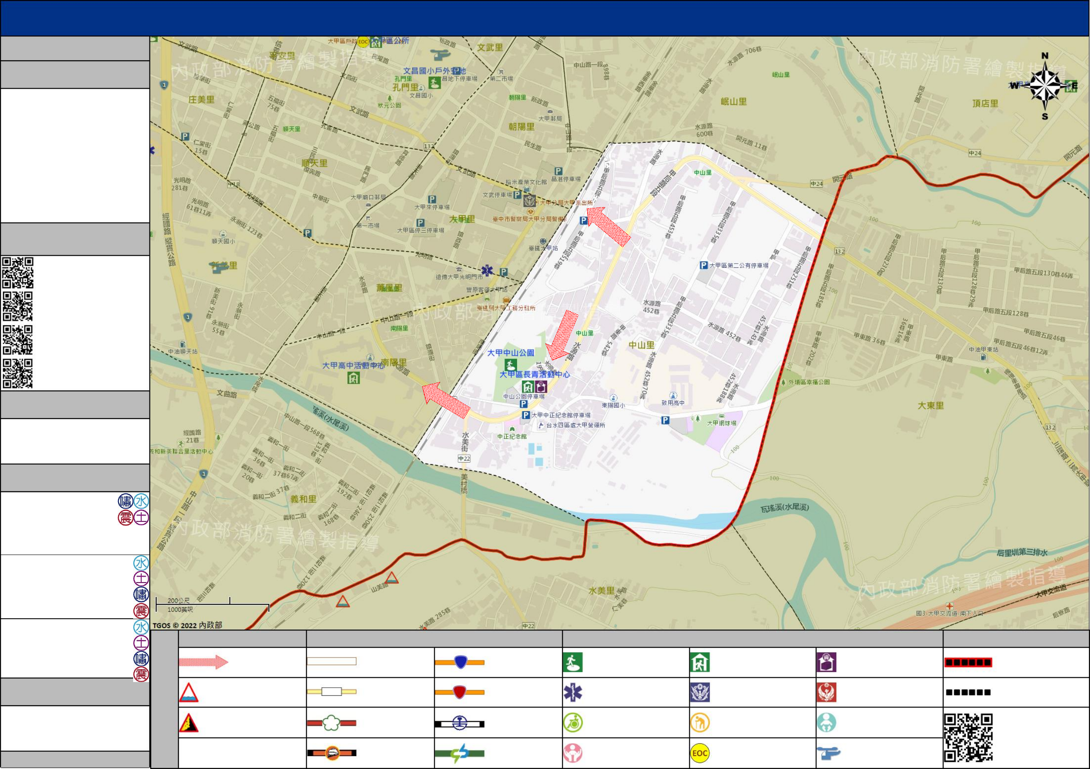This screenshot has width=1090, height=769.
Task: Click the teal baby care circle icon in legend
Action: (x=826, y=723)
